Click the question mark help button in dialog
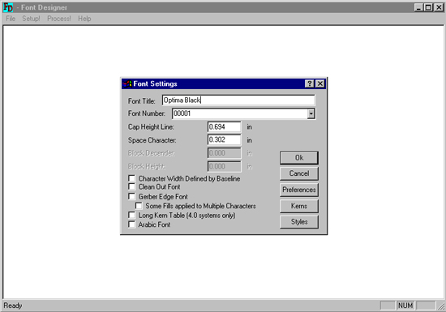The height and width of the screenshot is (312, 446). pos(309,83)
